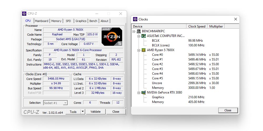The image size is (263, 131).
Task: Click the Clocks window title icon
Action: 135,19
